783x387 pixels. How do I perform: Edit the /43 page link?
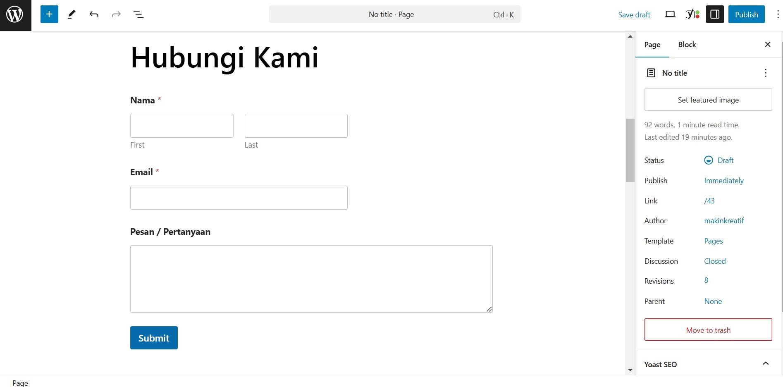pos(709,201)
